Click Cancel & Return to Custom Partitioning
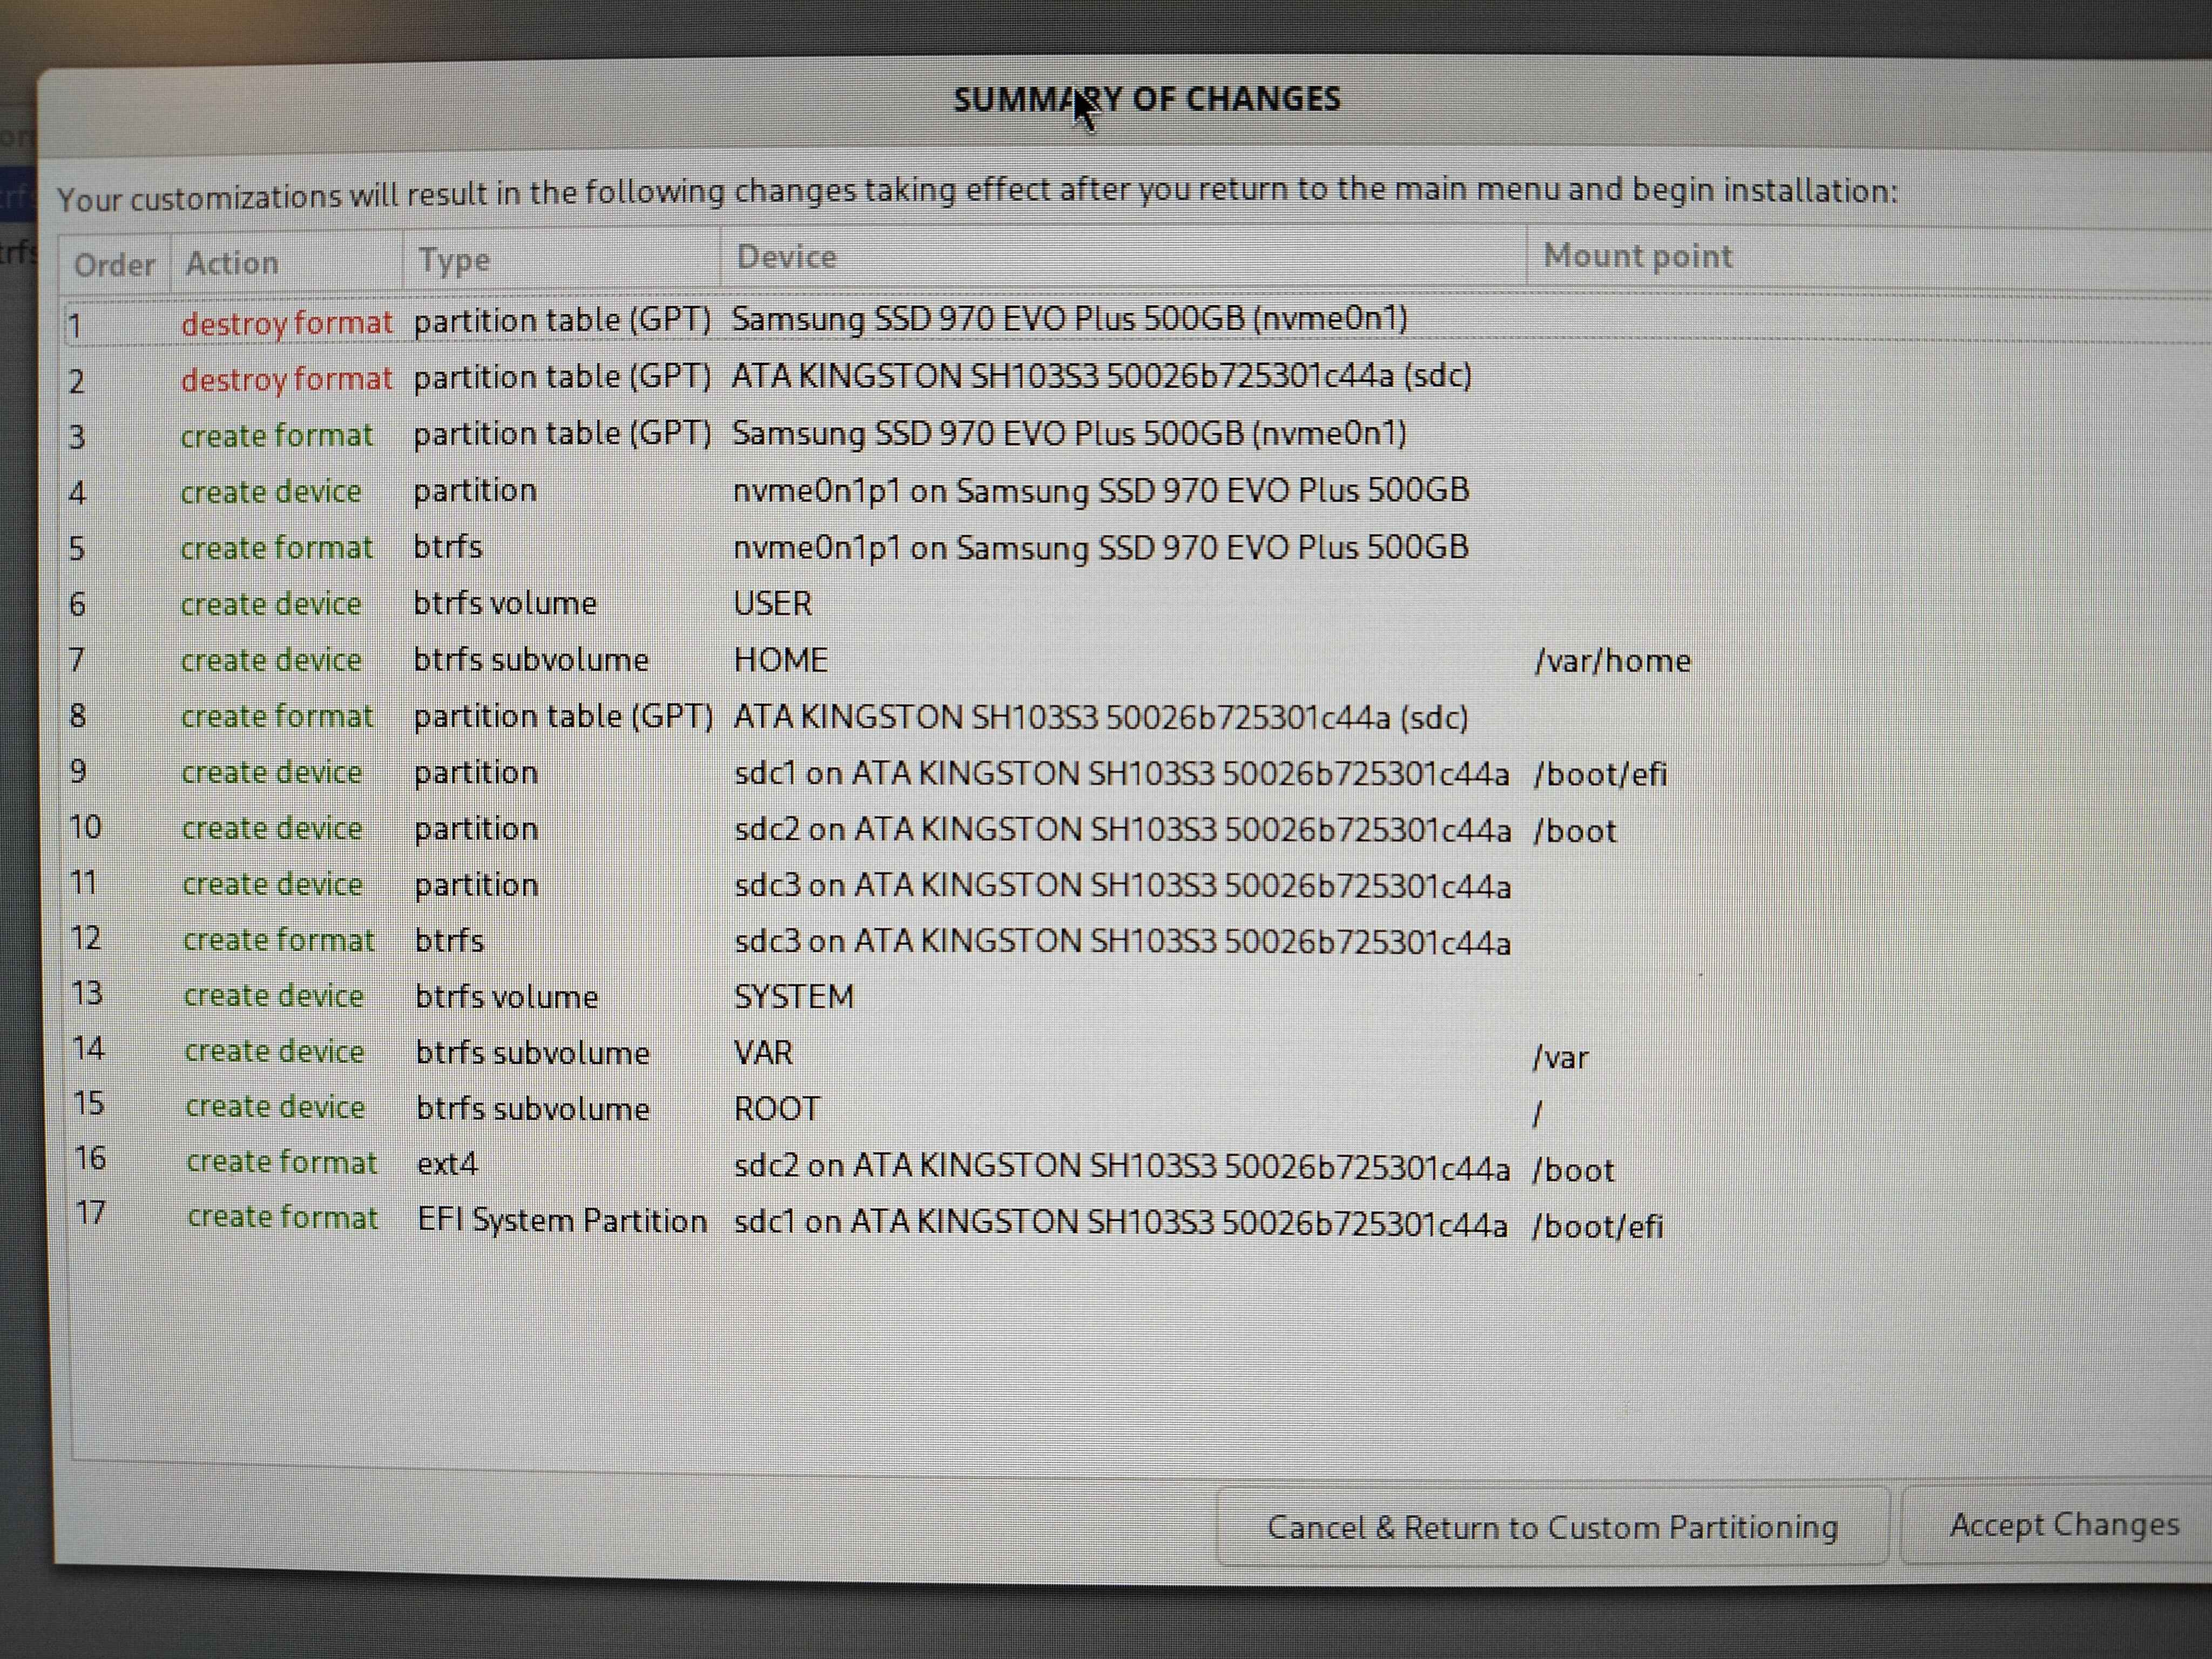This screenshot has width=2212, height=1659. pos(1552,1527)
